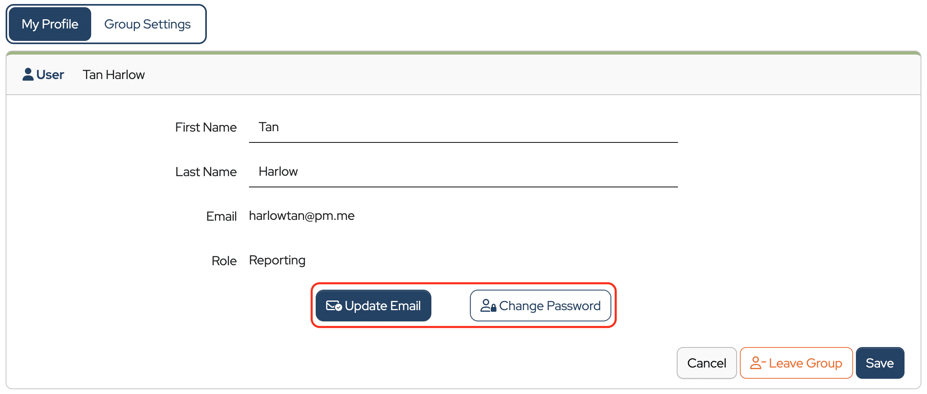Click the First Name label

tap(206, 127)
